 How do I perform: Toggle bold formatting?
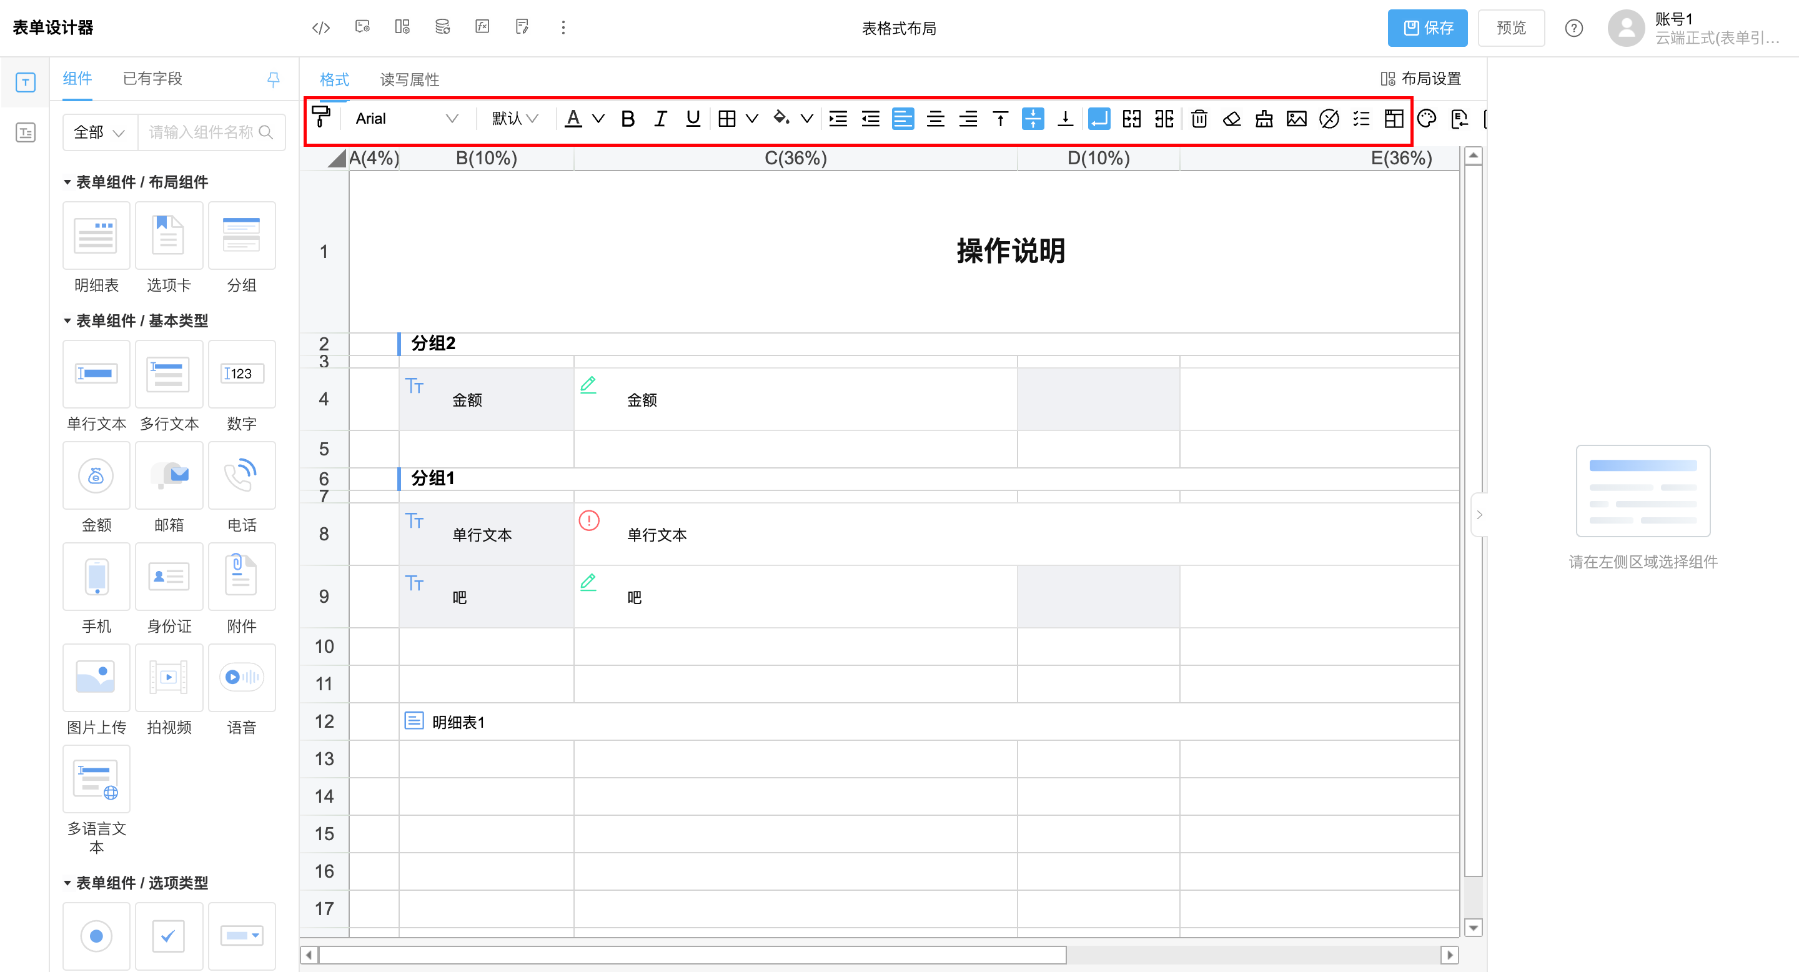point(628,119)
